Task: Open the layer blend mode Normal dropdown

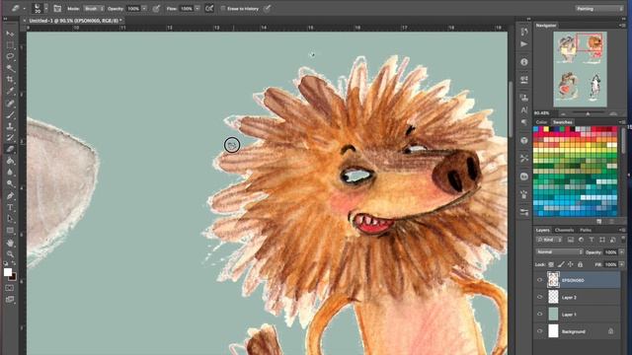Action: click(560, 252)
